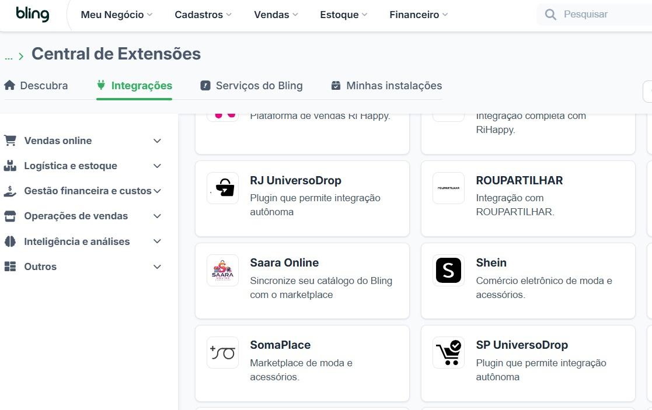Click the Pesquisar search field

click(x=595, y=15)
